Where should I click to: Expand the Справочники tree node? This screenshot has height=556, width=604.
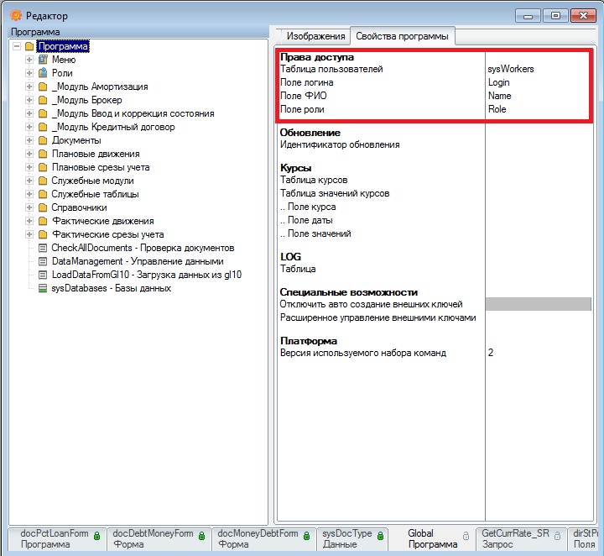click(30, 207)
